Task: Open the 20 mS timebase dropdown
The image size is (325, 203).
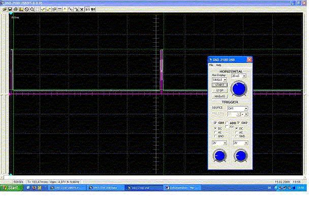Action: 244,76
